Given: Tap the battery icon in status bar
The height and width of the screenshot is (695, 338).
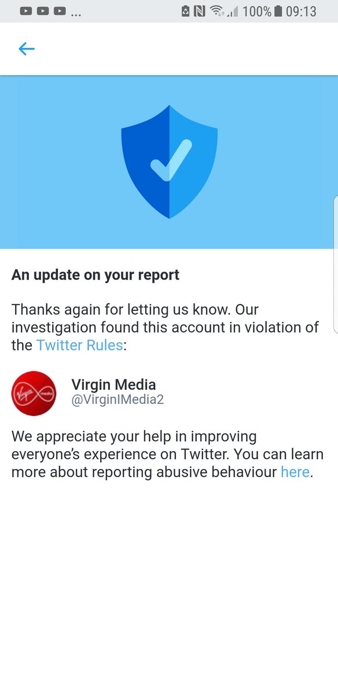Looking at the screenshot, I should point(278,11).
